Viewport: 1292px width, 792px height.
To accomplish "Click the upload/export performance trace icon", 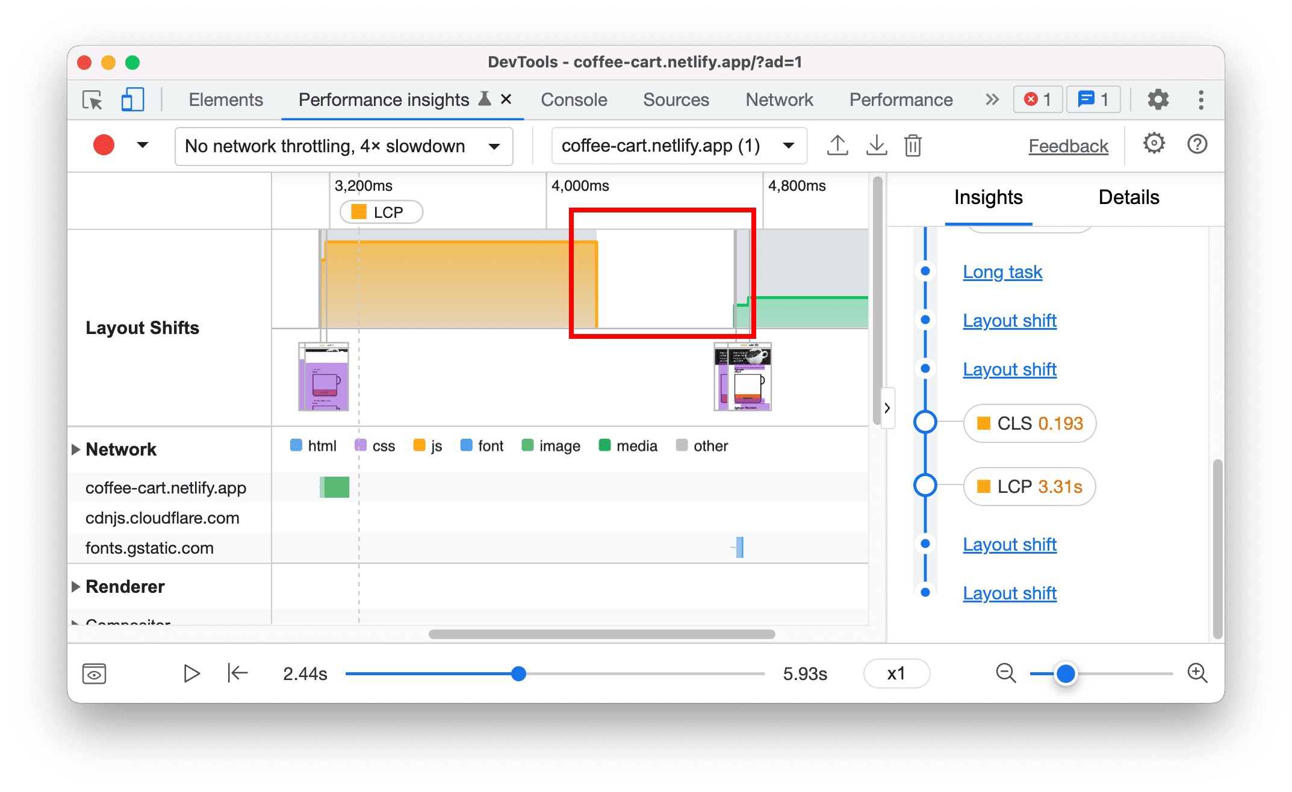I will [x=836, y=145].
